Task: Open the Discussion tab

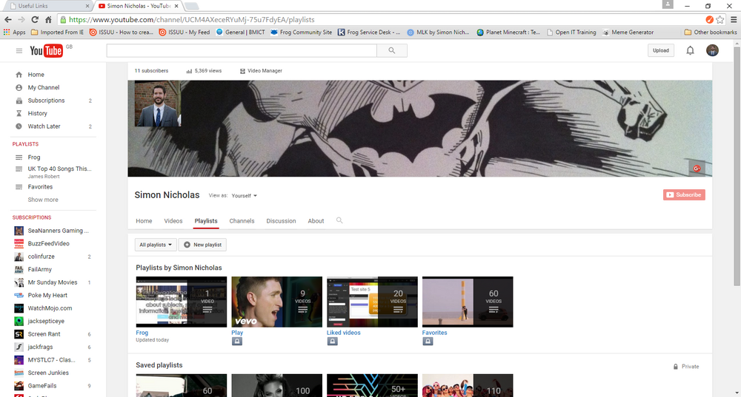Action: point(281,221)
